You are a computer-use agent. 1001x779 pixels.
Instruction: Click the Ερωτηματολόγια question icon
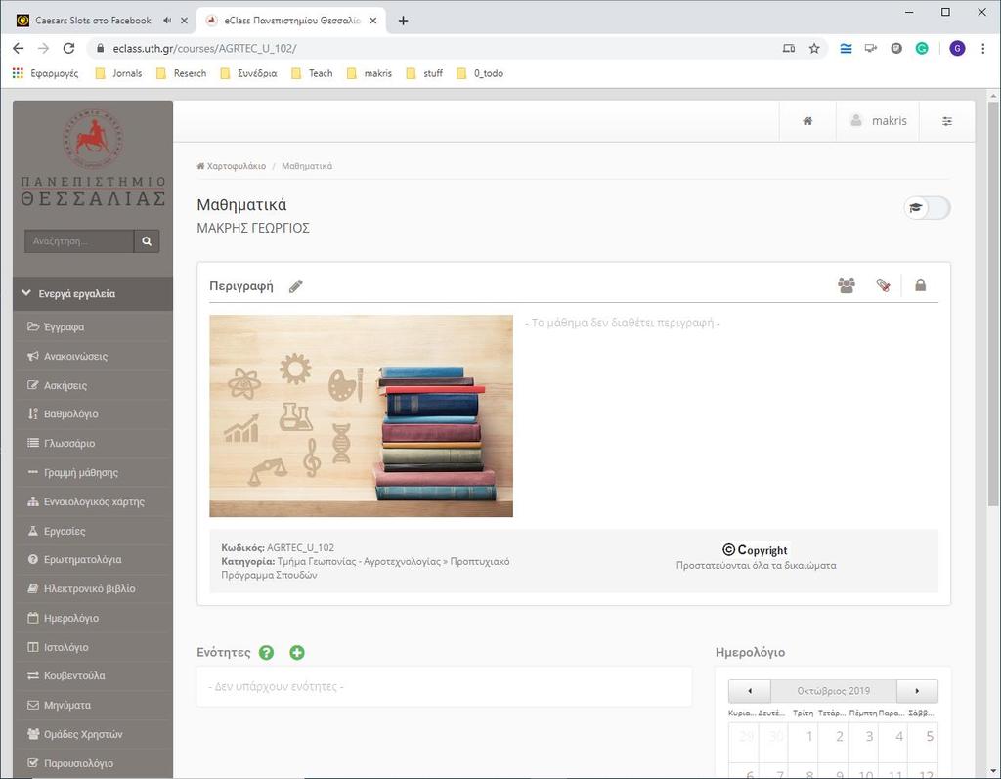(x=33, y=559)
